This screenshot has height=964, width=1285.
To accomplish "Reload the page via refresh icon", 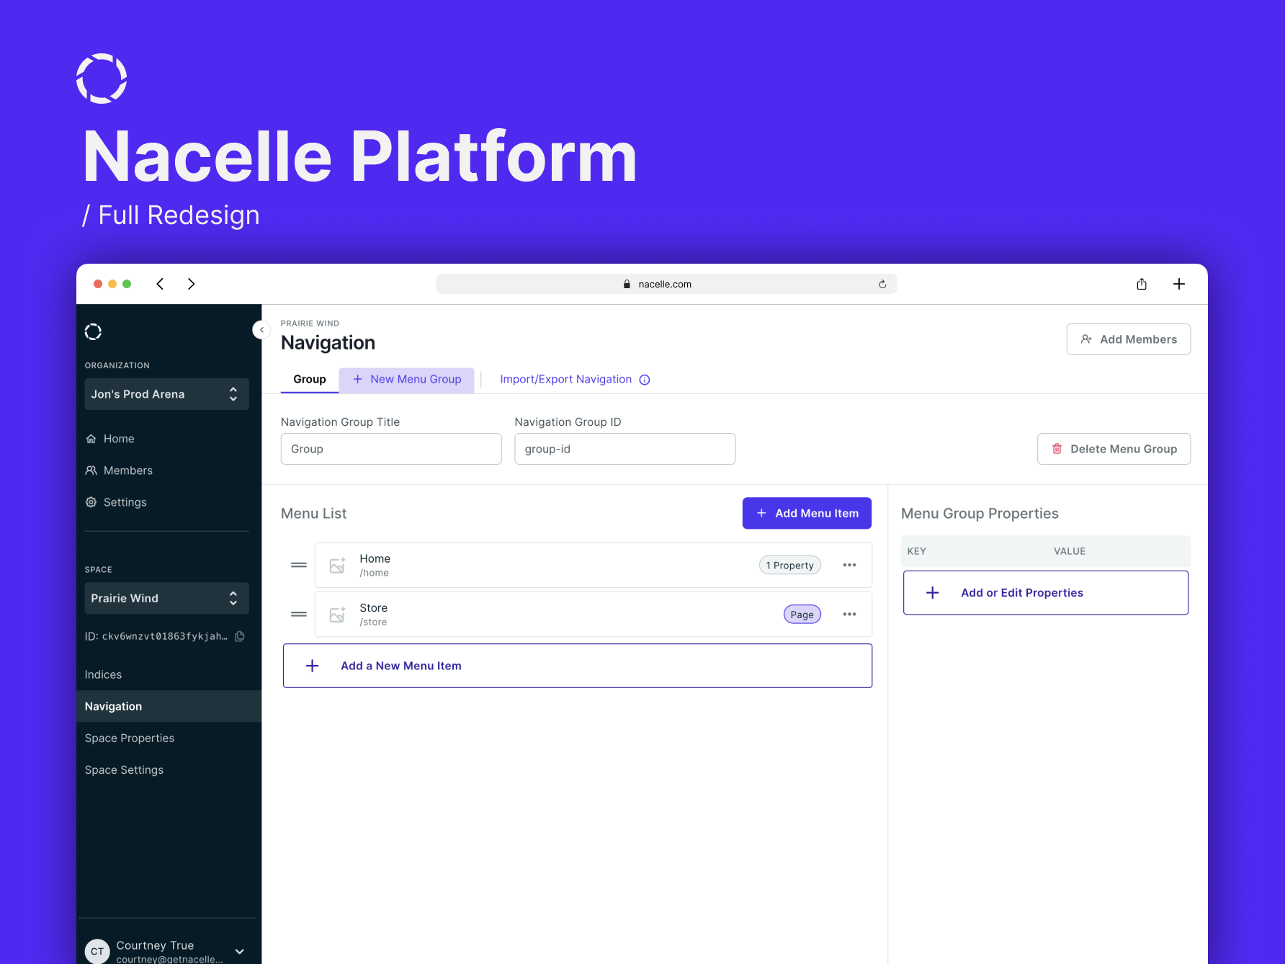I will pyautogui.click(x=882, y=284).
